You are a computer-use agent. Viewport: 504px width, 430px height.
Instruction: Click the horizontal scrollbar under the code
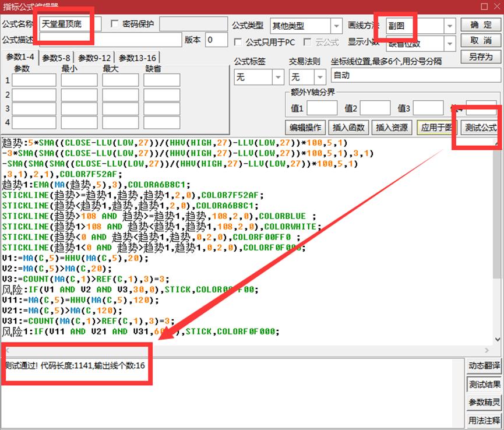(x=233, y=351)
